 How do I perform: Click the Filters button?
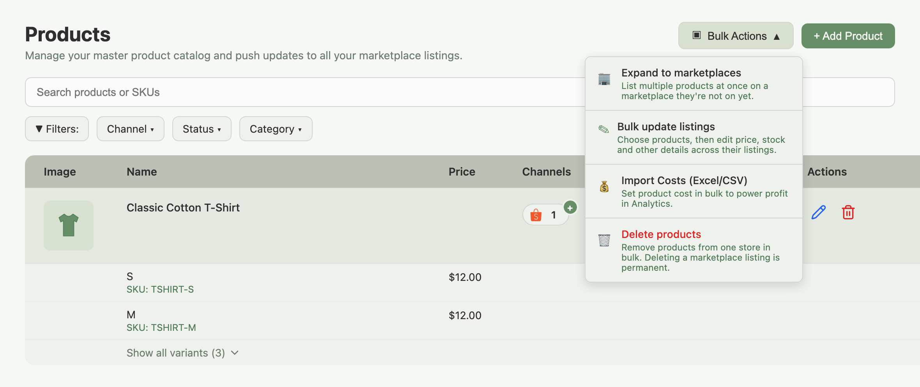click(57, 129)
